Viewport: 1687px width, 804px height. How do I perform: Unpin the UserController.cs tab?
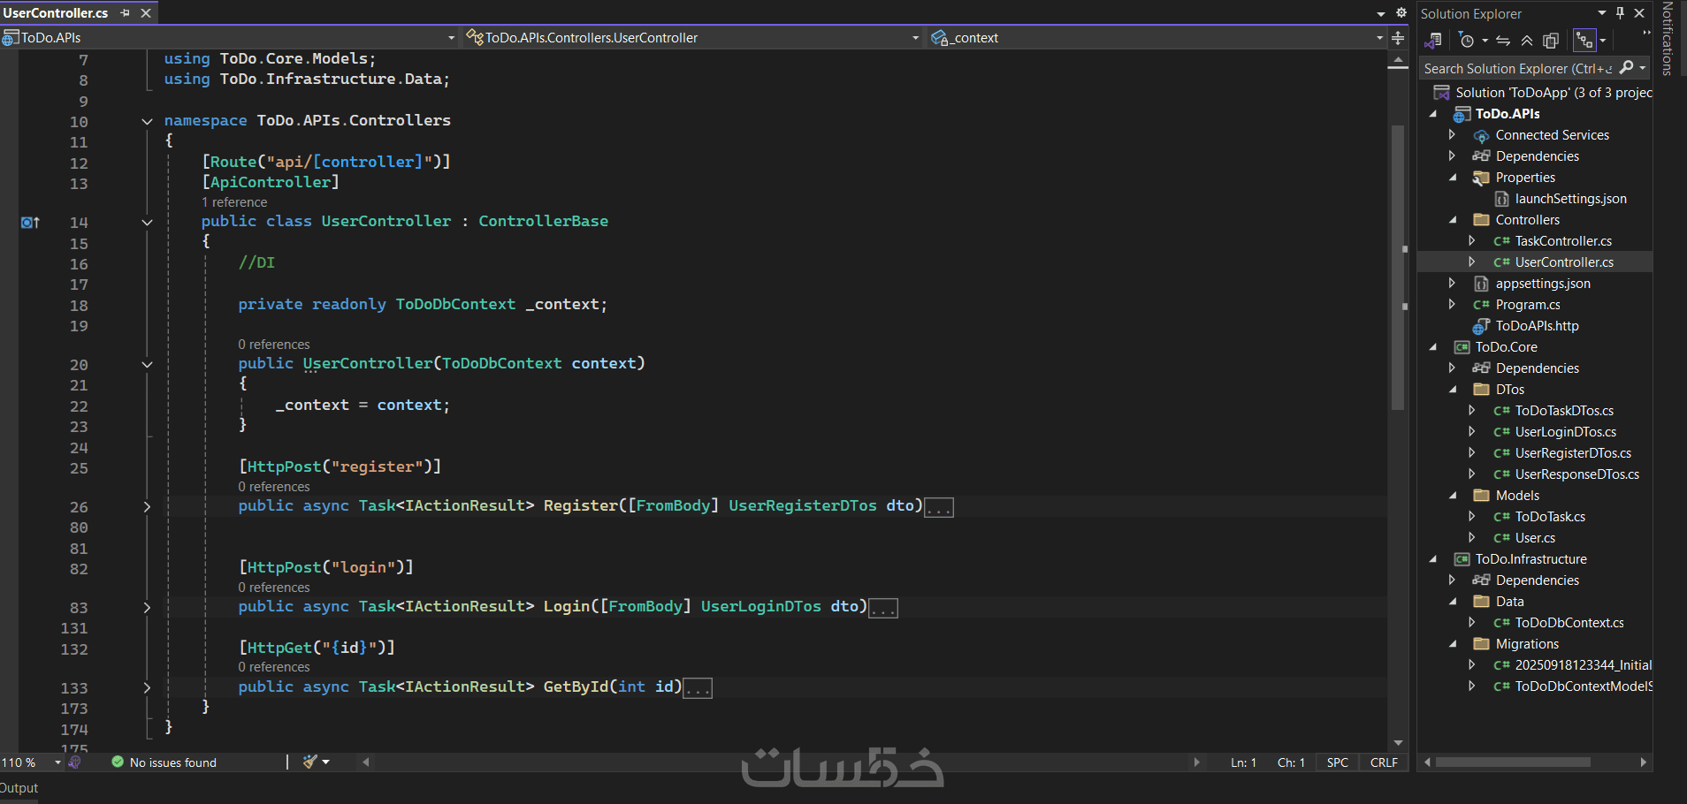[125, 12]
